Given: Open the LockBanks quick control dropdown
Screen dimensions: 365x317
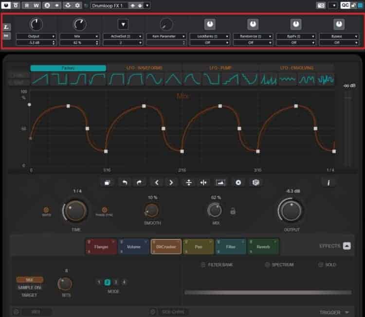Looking at the screenshot, I should point(209,36).
